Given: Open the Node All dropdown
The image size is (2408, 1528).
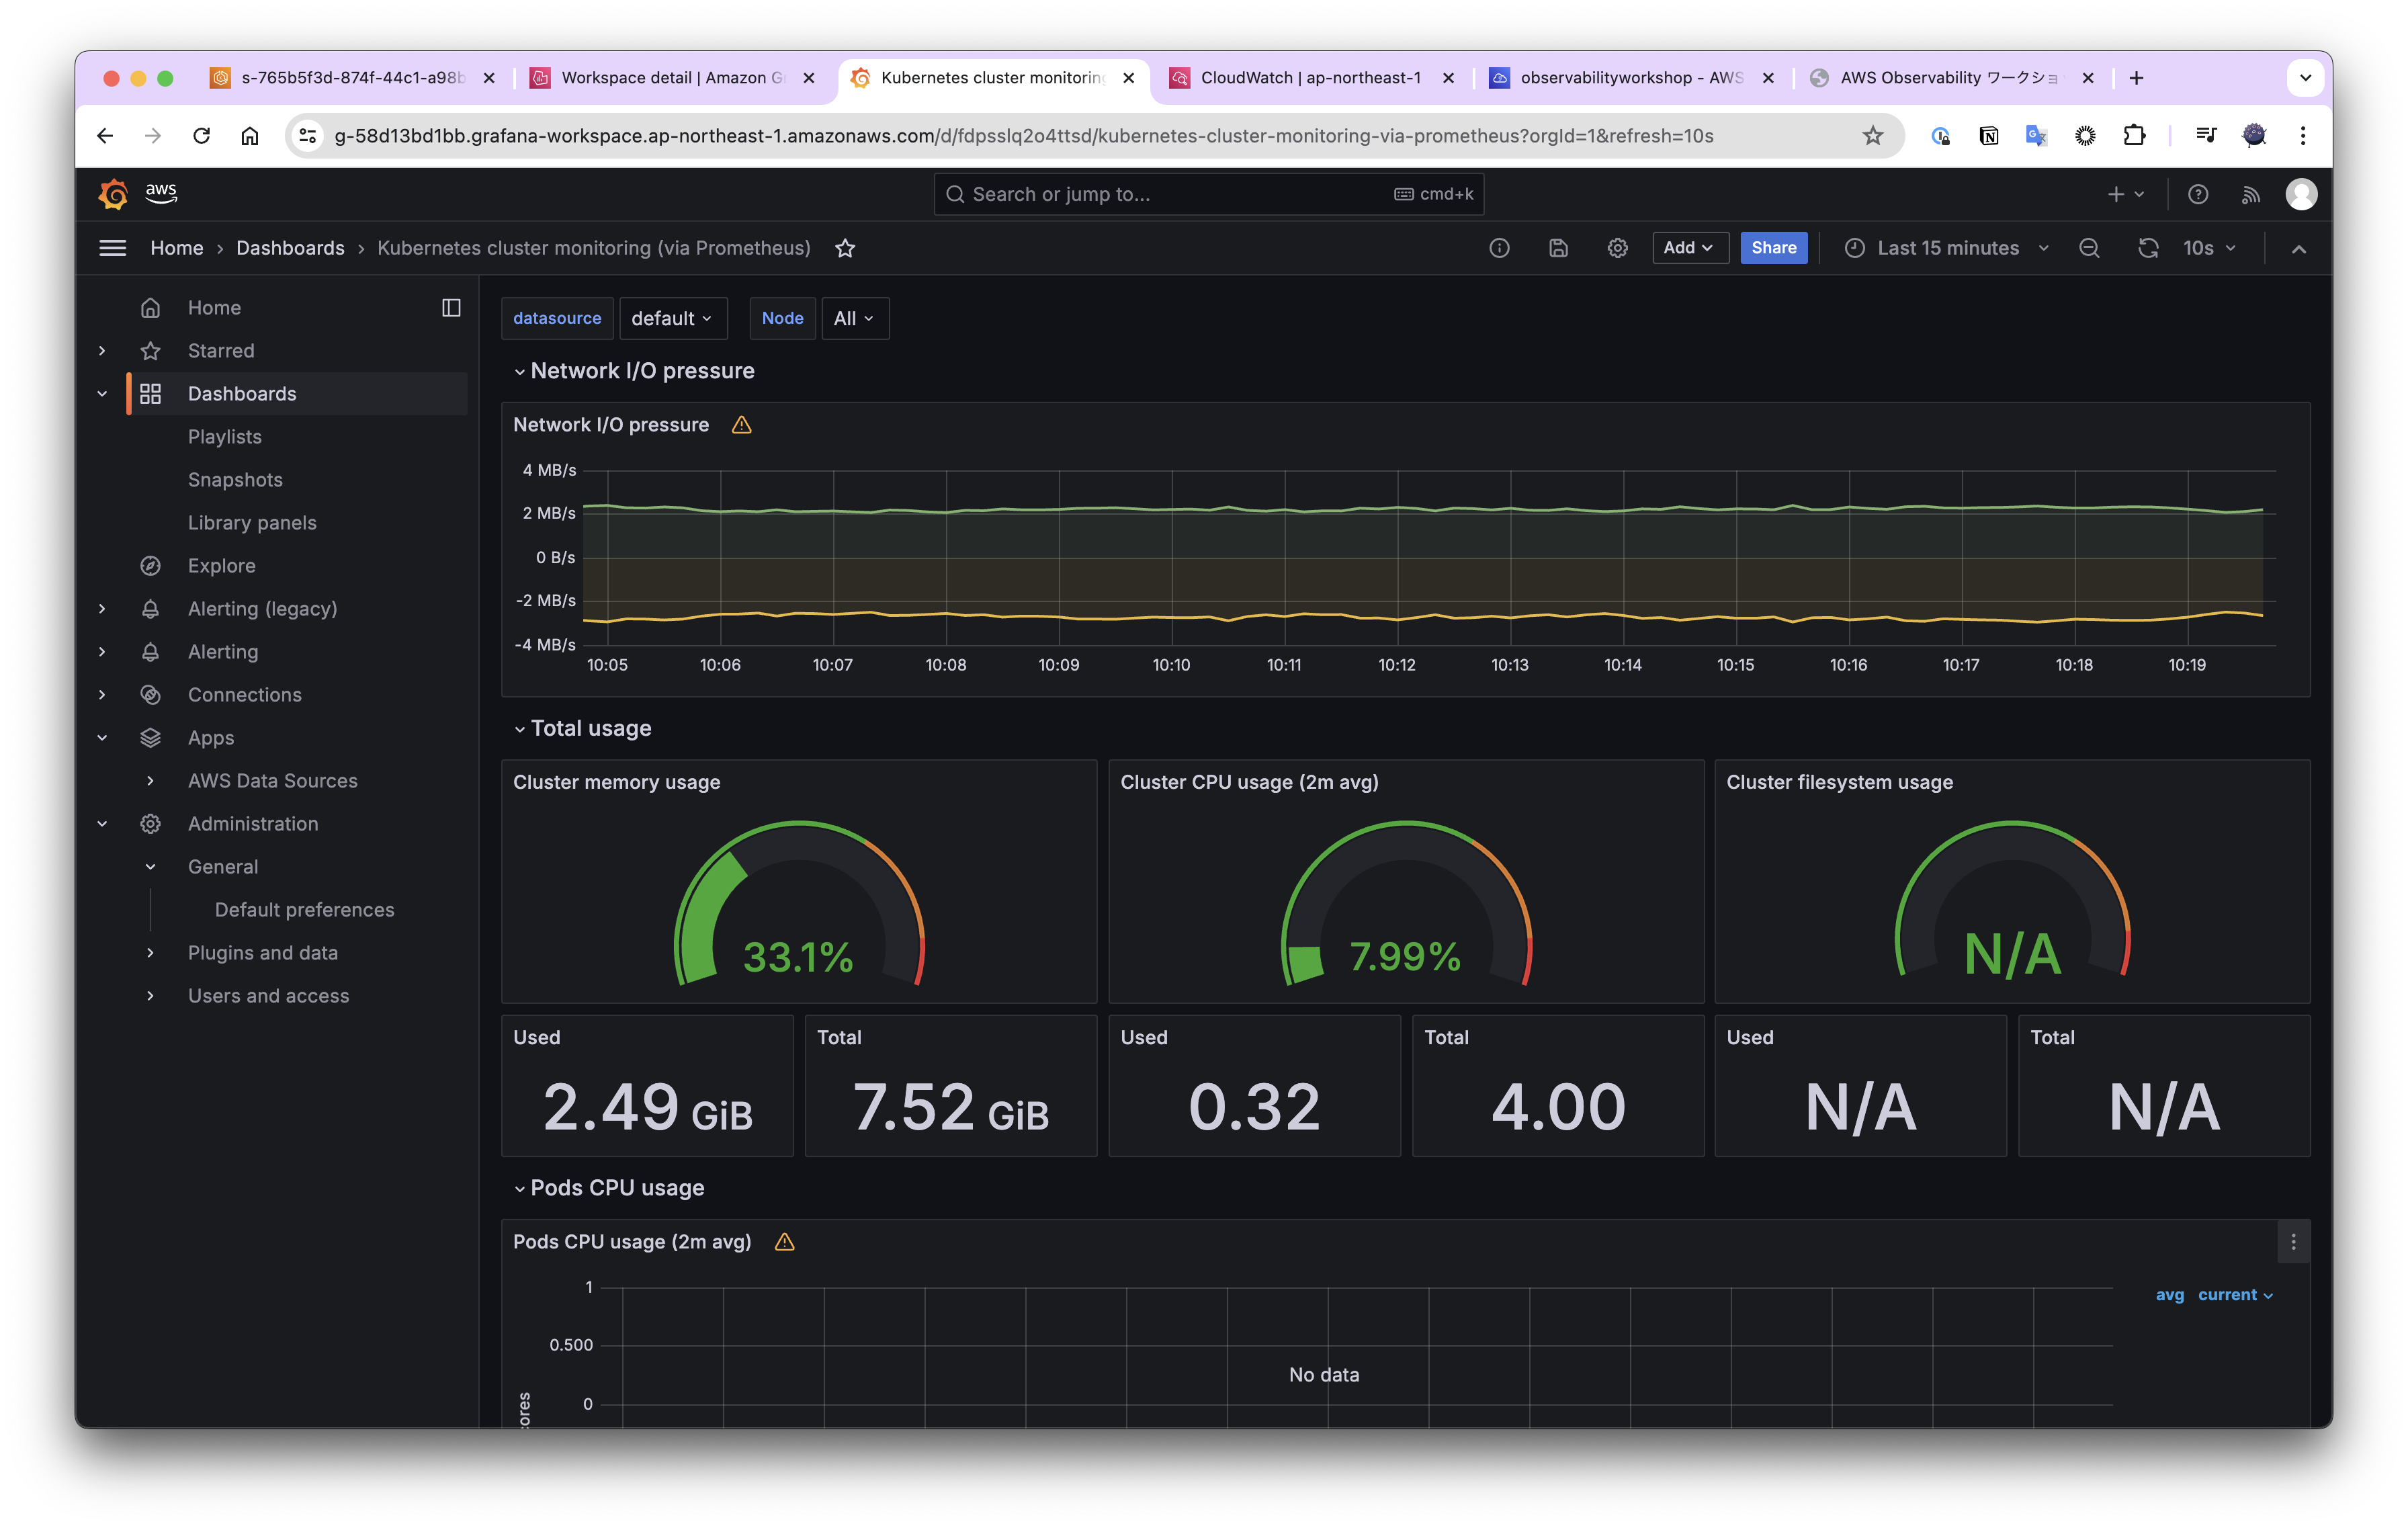Looking at the screenshot, I should pos(854,318).
